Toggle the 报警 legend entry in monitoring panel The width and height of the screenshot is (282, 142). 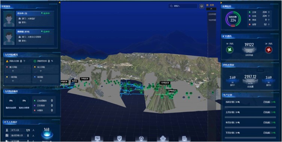(259, 24)
